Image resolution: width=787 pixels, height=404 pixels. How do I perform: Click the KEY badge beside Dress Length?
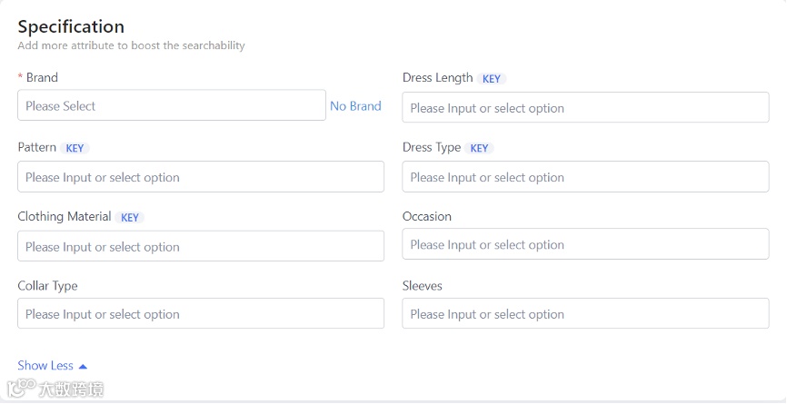[x=492, y=79]
